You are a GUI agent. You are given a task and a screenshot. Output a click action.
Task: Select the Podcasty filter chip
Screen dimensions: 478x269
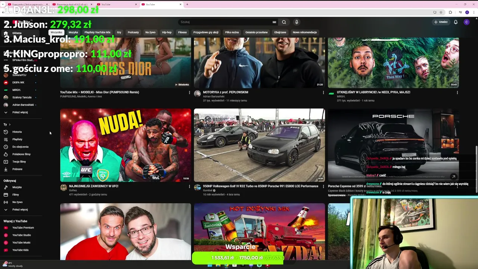pos(133,33)
